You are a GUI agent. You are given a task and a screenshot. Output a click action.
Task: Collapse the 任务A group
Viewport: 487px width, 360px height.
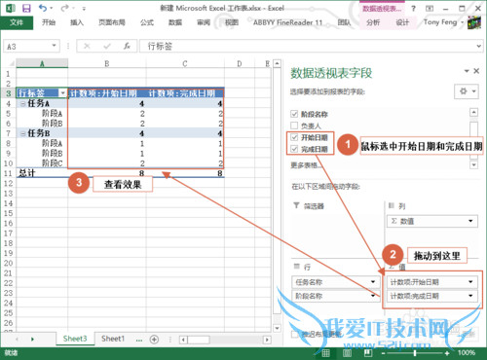[23, 104]
